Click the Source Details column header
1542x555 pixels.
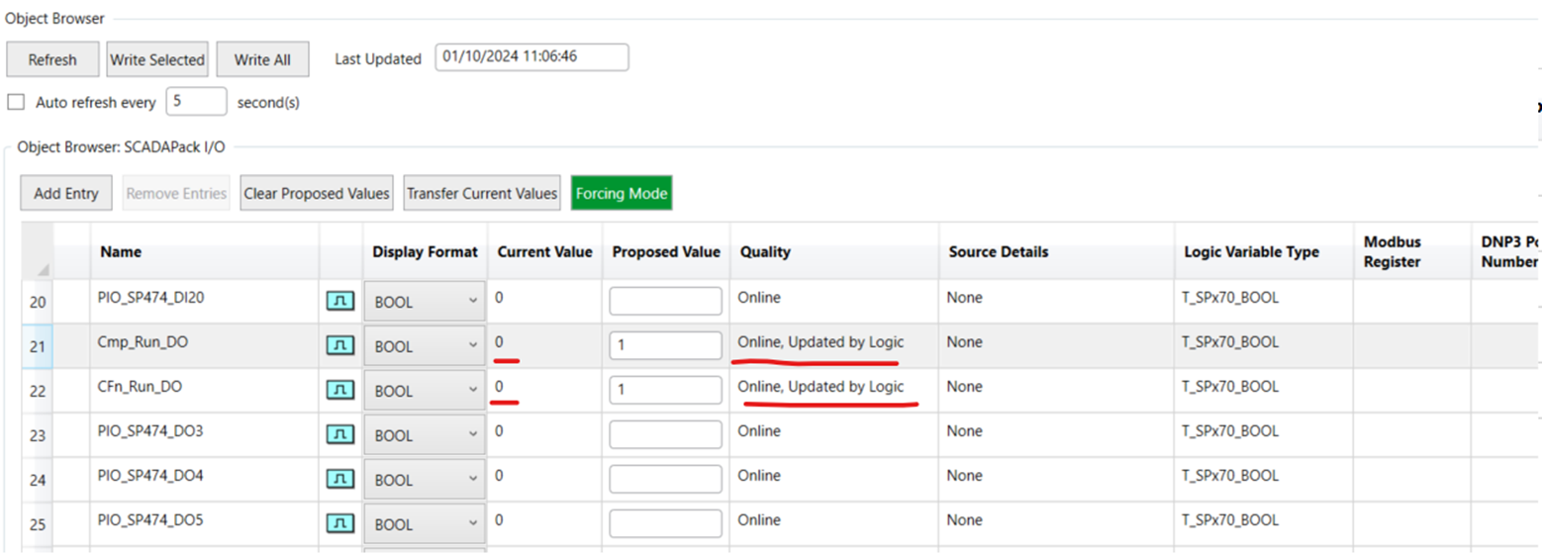coord(1056,251)
